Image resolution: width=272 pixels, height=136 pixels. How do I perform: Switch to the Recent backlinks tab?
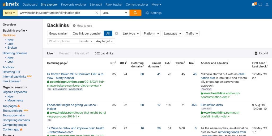click(64, 53)
